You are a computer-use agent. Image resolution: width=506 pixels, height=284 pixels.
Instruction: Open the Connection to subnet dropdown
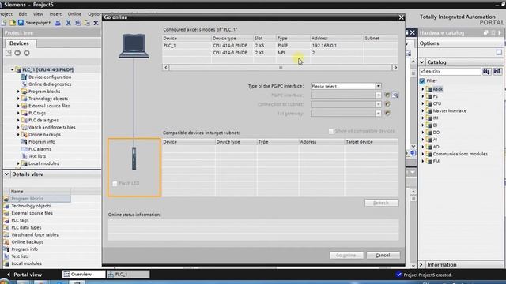pos(378,104)
